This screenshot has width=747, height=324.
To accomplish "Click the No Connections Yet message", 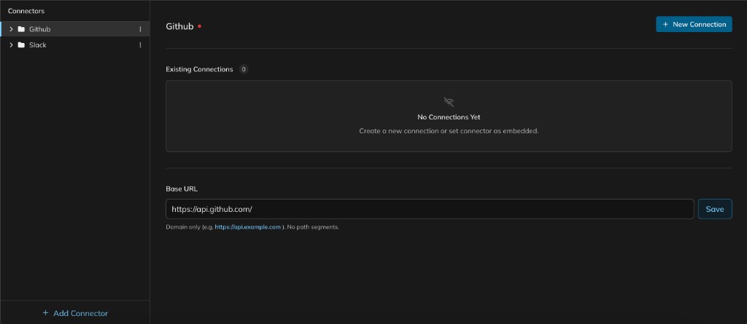I will point(449,117).
